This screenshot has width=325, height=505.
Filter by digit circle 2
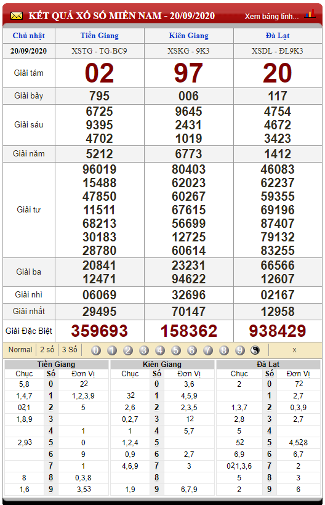coord(128,350)
